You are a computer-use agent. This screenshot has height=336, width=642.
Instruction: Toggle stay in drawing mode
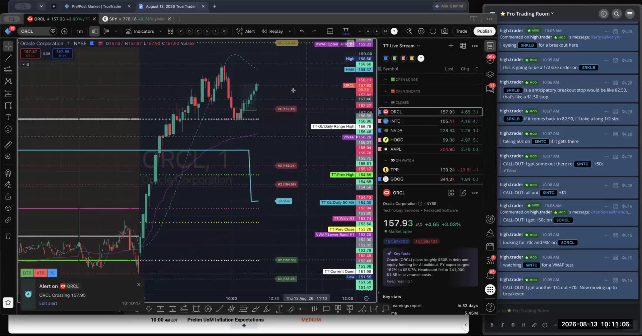(x=8, y=185)
